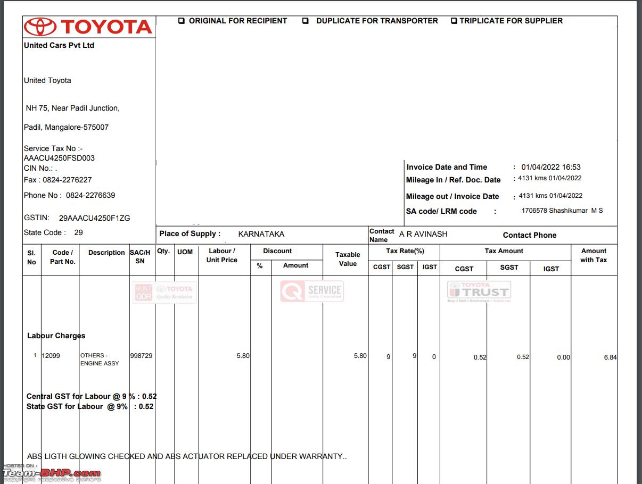This screenshot has height=484, width=642.
Task: Click the Description column header
Action: click(x=106, y=253)
